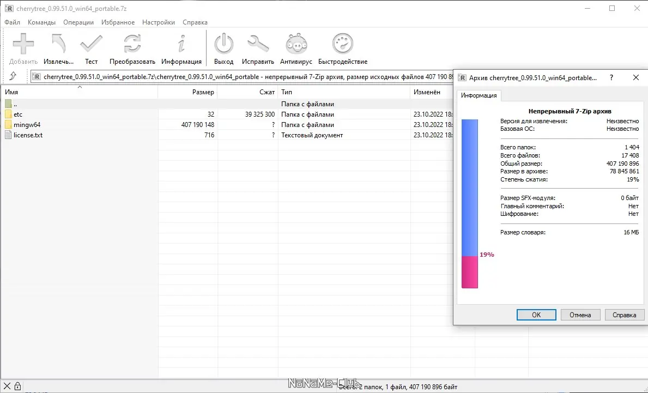Select the etc folder name

click(18, 114)
